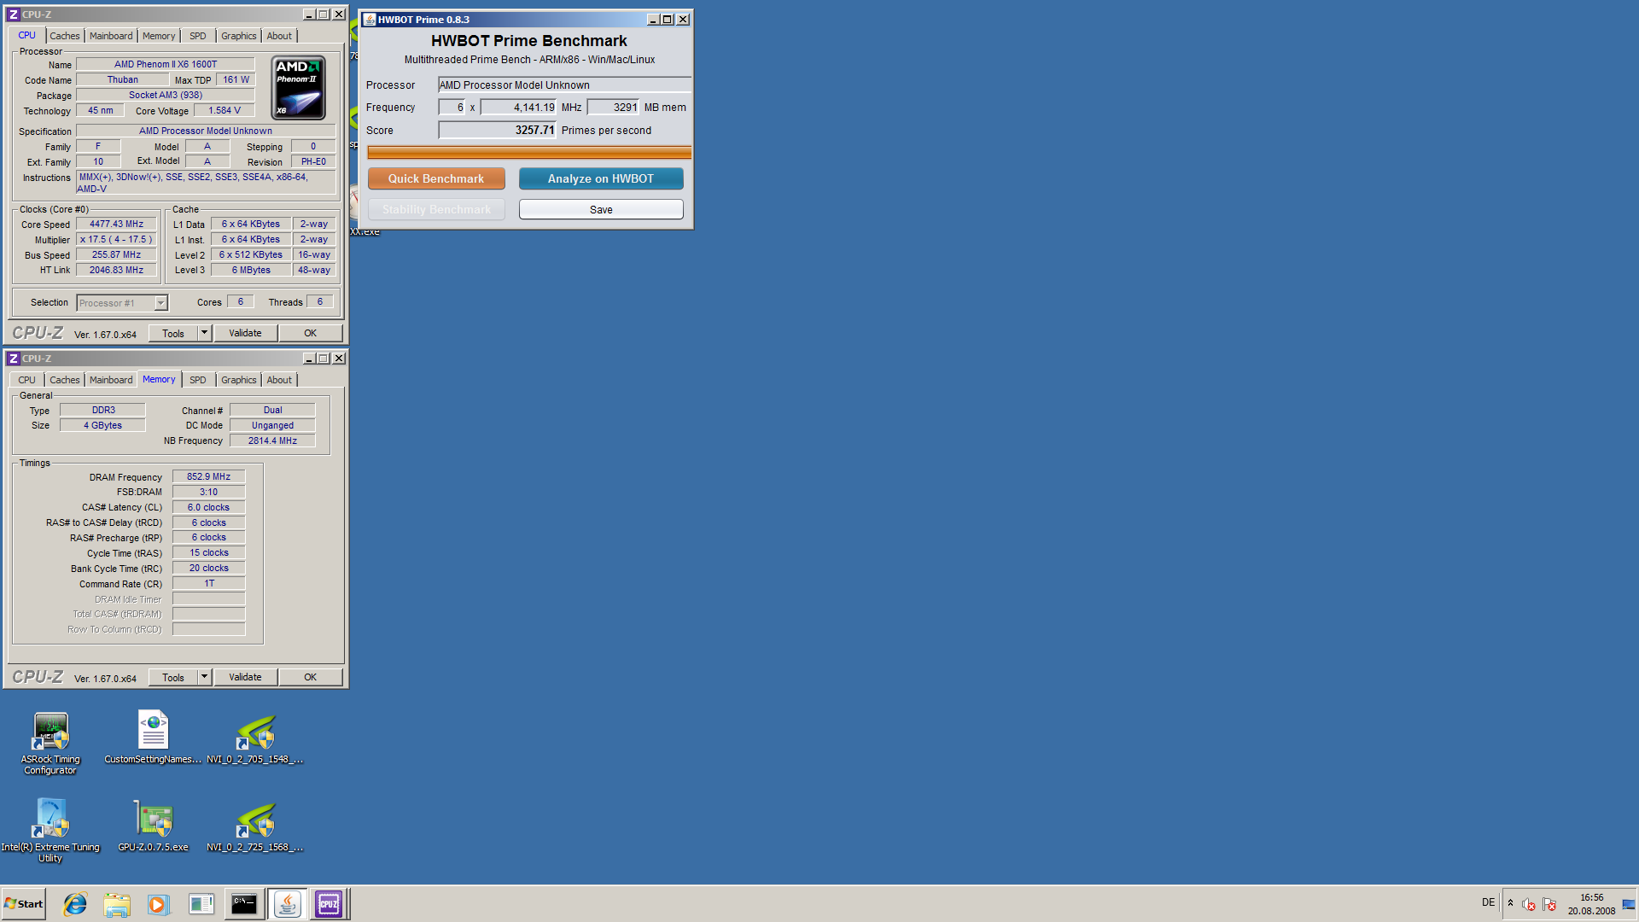Viewport: 1639px width, 922px height.
Task: Open Graphics tab in lower CPU-Z window
Action: pyautogui.click(x=238, y=380)
